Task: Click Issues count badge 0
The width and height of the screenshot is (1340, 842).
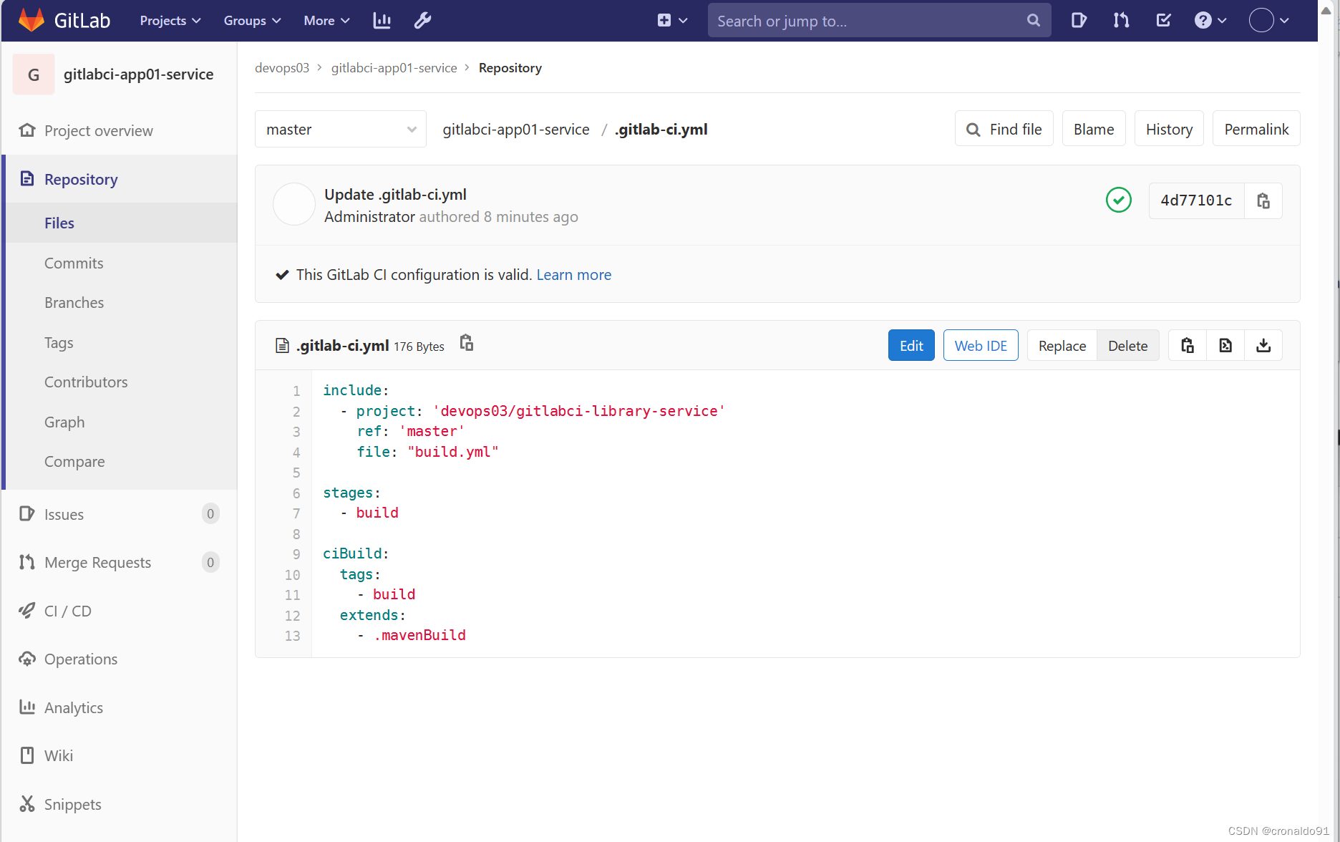Action: 210,513
